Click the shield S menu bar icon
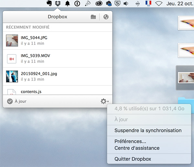 pyautogui.click(x=117, y=4)
